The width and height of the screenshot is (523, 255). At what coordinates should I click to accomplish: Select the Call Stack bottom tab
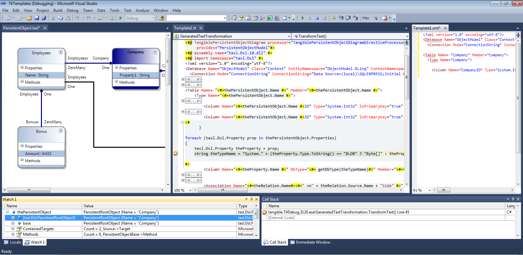pyautogui.click(x=275, y=242)
